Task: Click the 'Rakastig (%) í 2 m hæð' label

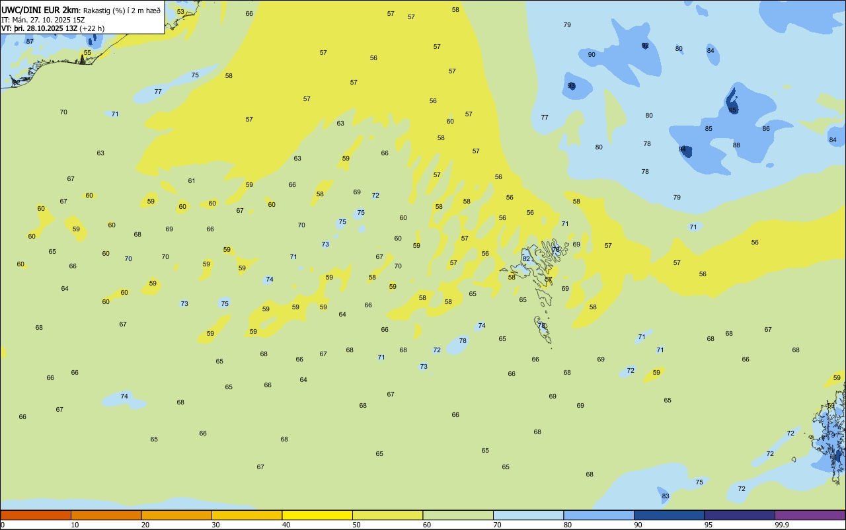Action: pyautogui.click(x=122, y=11)
